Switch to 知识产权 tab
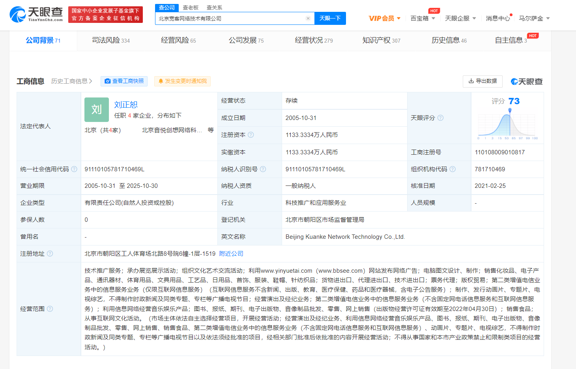576x369 pixels. [382, 40]
